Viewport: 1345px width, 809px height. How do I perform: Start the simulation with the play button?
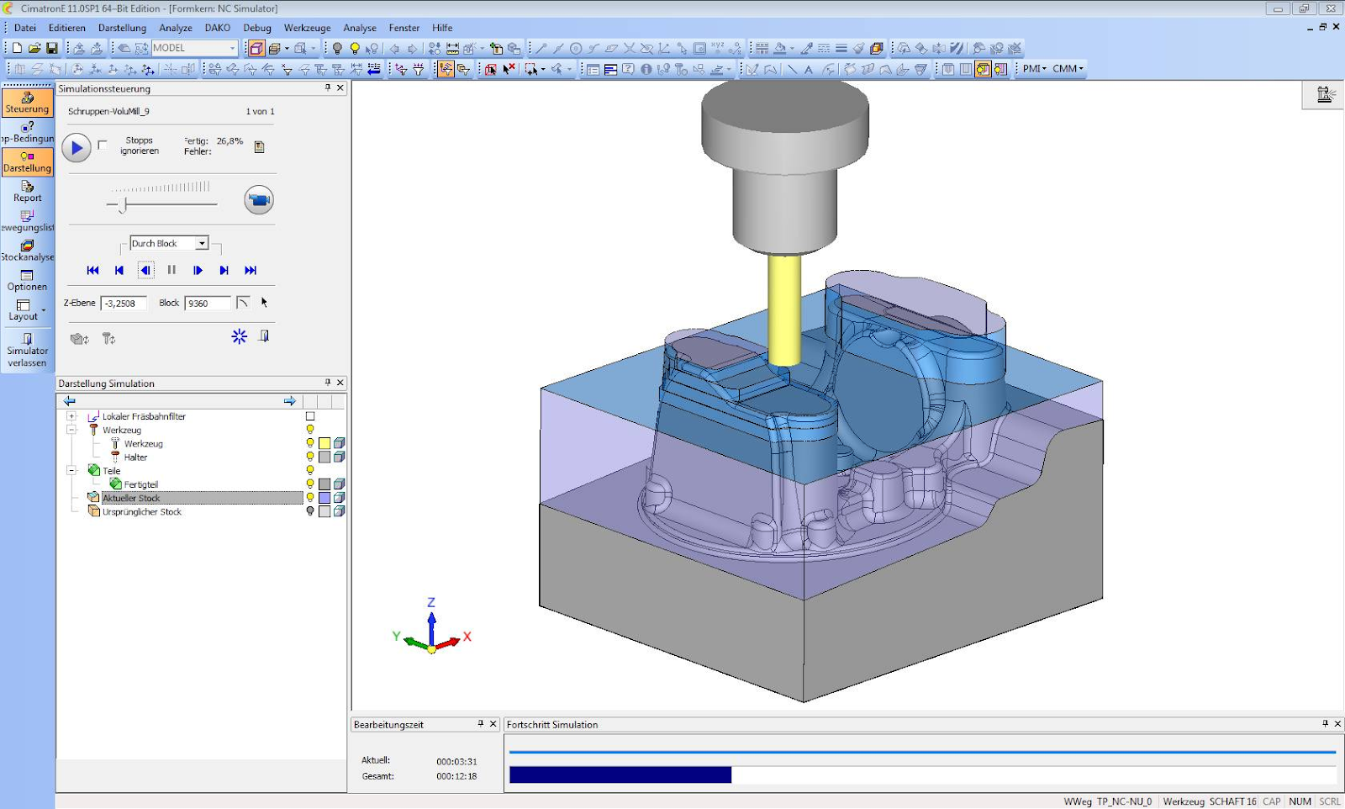click(x=76, y=147)
